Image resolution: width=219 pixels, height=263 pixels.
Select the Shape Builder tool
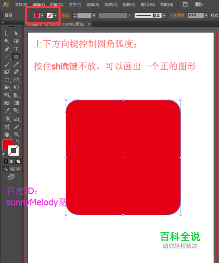[x=7, y=95]
